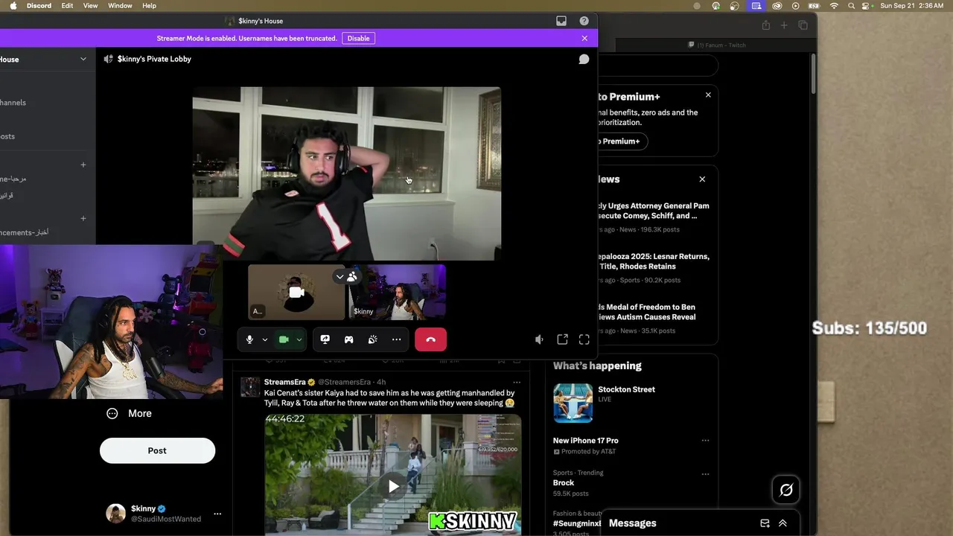This screenshot has height=536, width=953.
Task: Pop out the Discord call window
Action: point(562,339)
